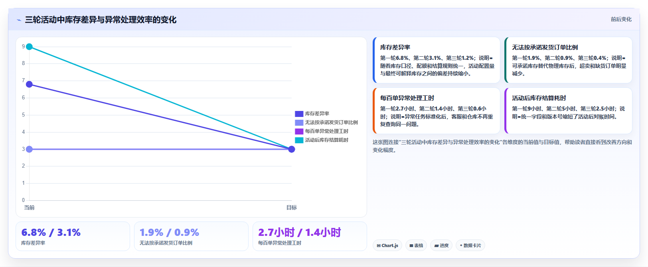Click the text 第一轮2.7小时、第二轮1.4小时
Screen dimensions: 648x267
point(417,109)
